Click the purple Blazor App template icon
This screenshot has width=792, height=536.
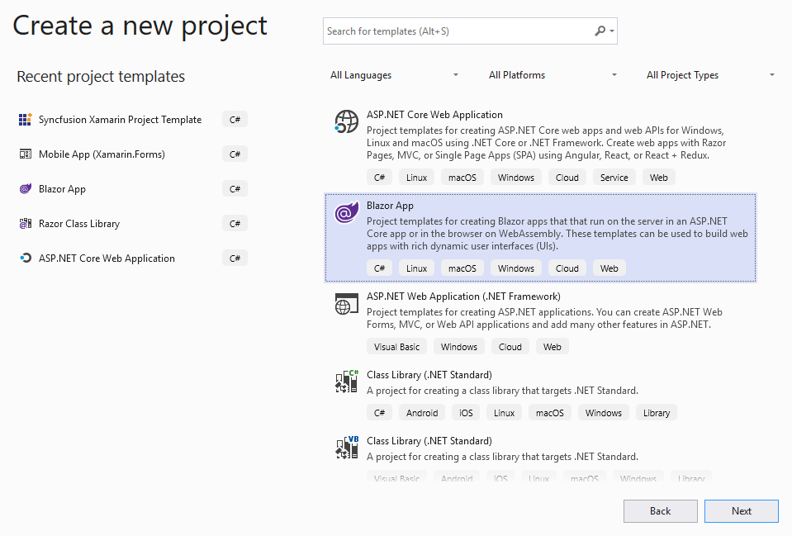tap(346, 213)
